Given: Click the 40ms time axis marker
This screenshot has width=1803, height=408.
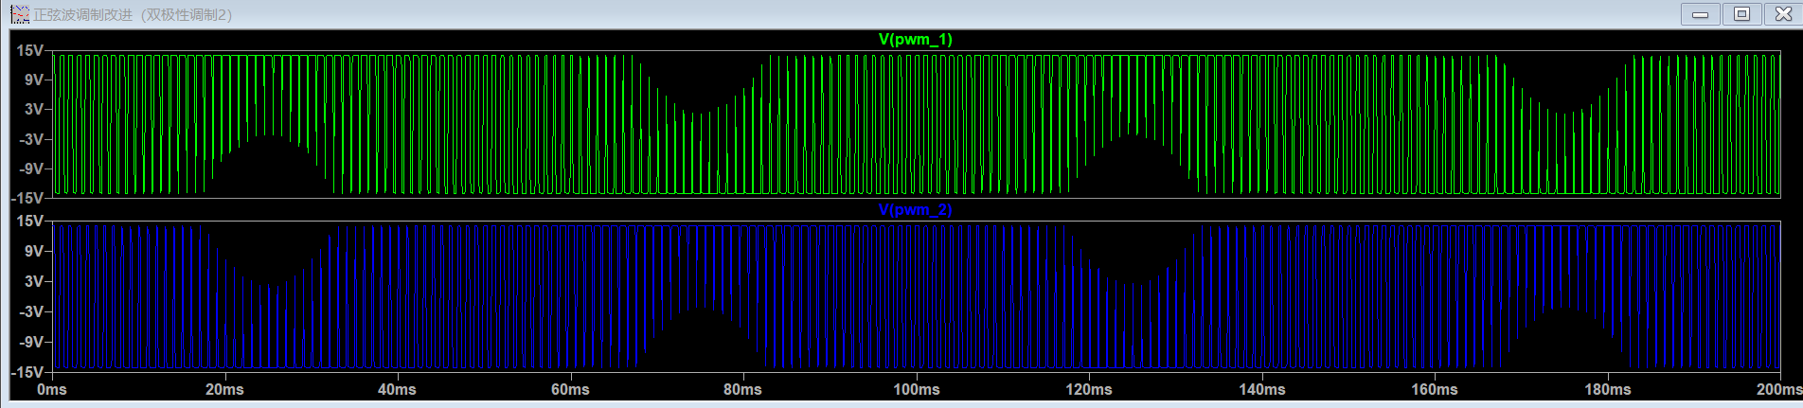Looking at the screenshot, I should tap(397, 389).
